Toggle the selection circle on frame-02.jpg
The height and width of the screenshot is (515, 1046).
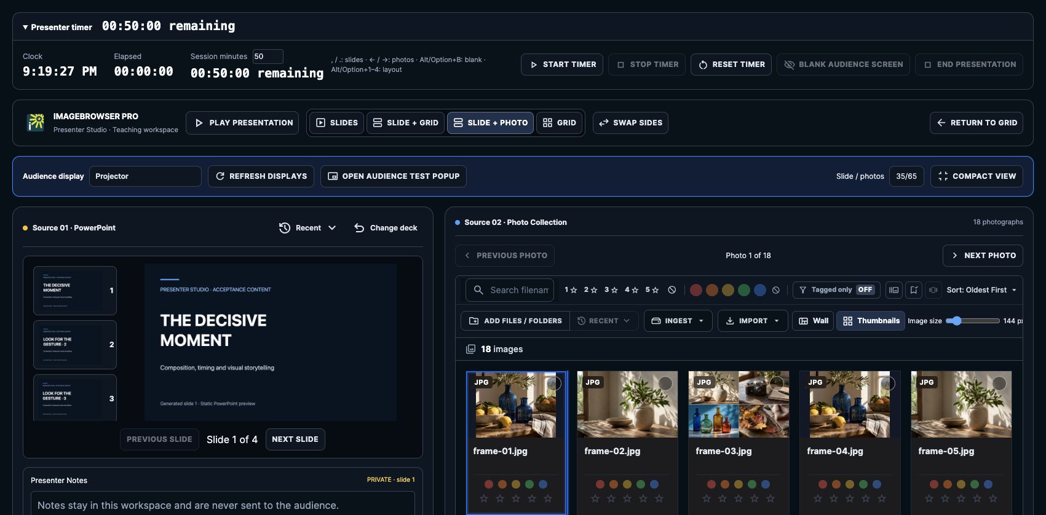pyautogui.click(x=665, y=383)
